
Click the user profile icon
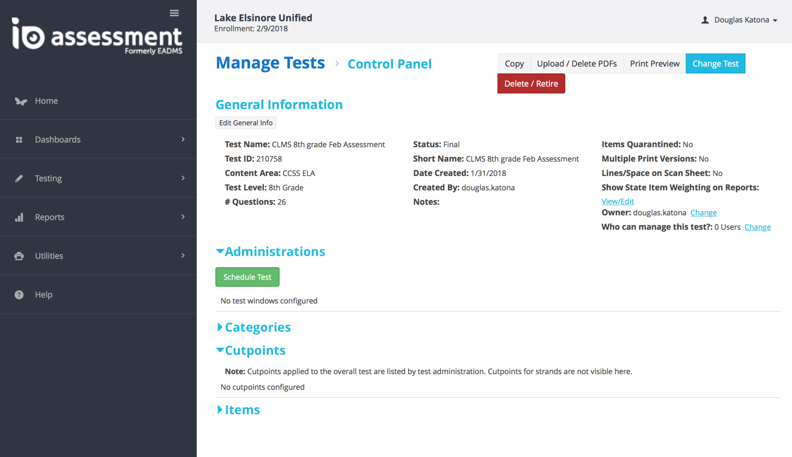705,20
